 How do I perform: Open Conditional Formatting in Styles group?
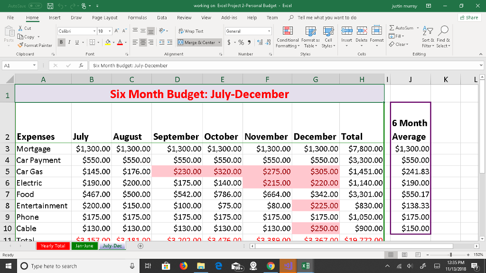[x=288, y=37]
